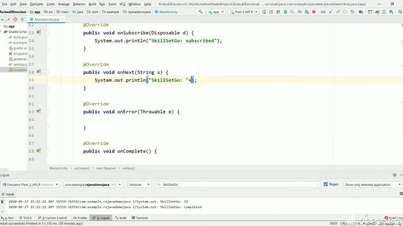Select the settings.gradle file in project tree
This screenshot has height=226, width=403.
click(18, 64)
